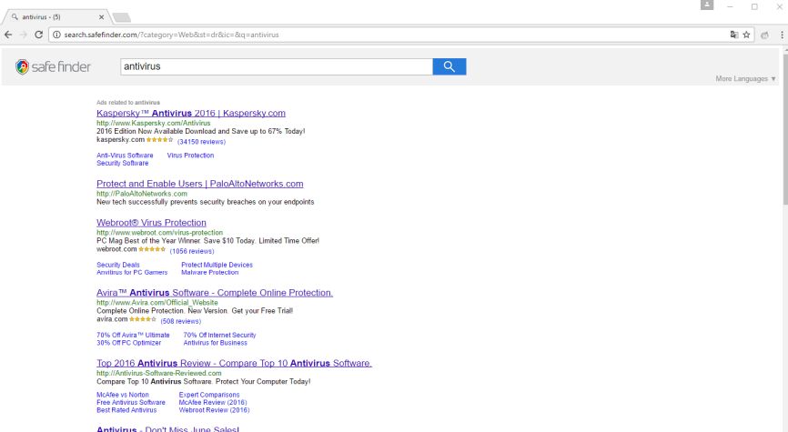Viewport: 788px width, 432px height.
Task: Open Expert Comparisons sublink
Action: pyautogui.click(x=209, y=395)
